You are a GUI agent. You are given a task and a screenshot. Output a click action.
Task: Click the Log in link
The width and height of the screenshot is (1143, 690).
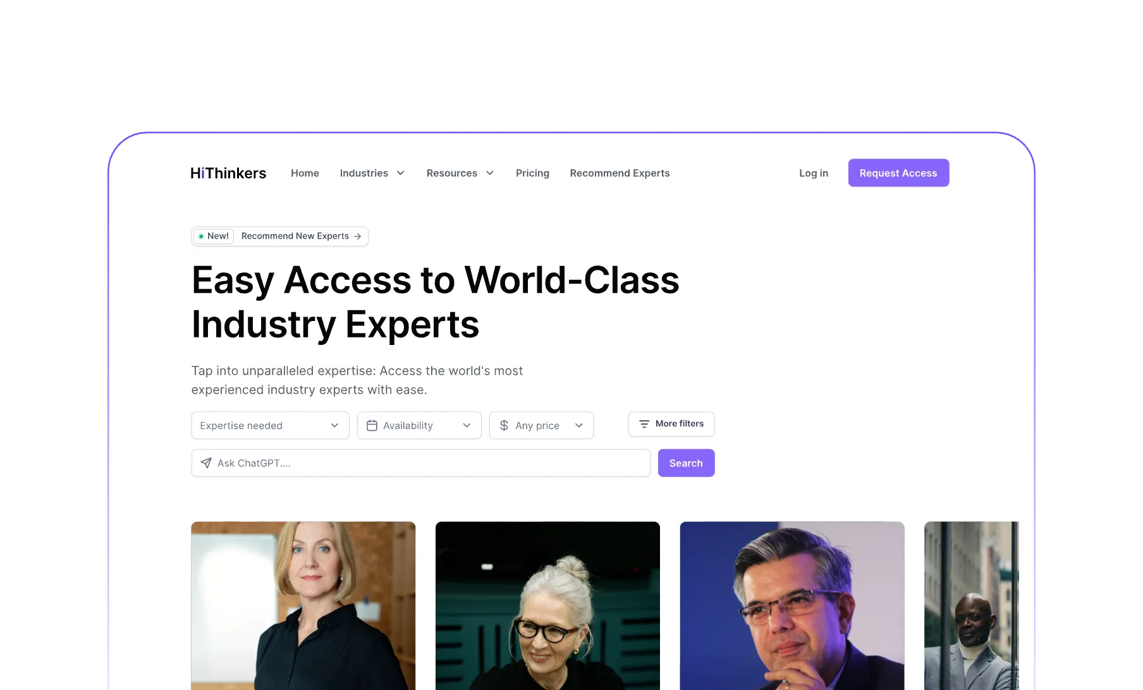tap(814, 173)
